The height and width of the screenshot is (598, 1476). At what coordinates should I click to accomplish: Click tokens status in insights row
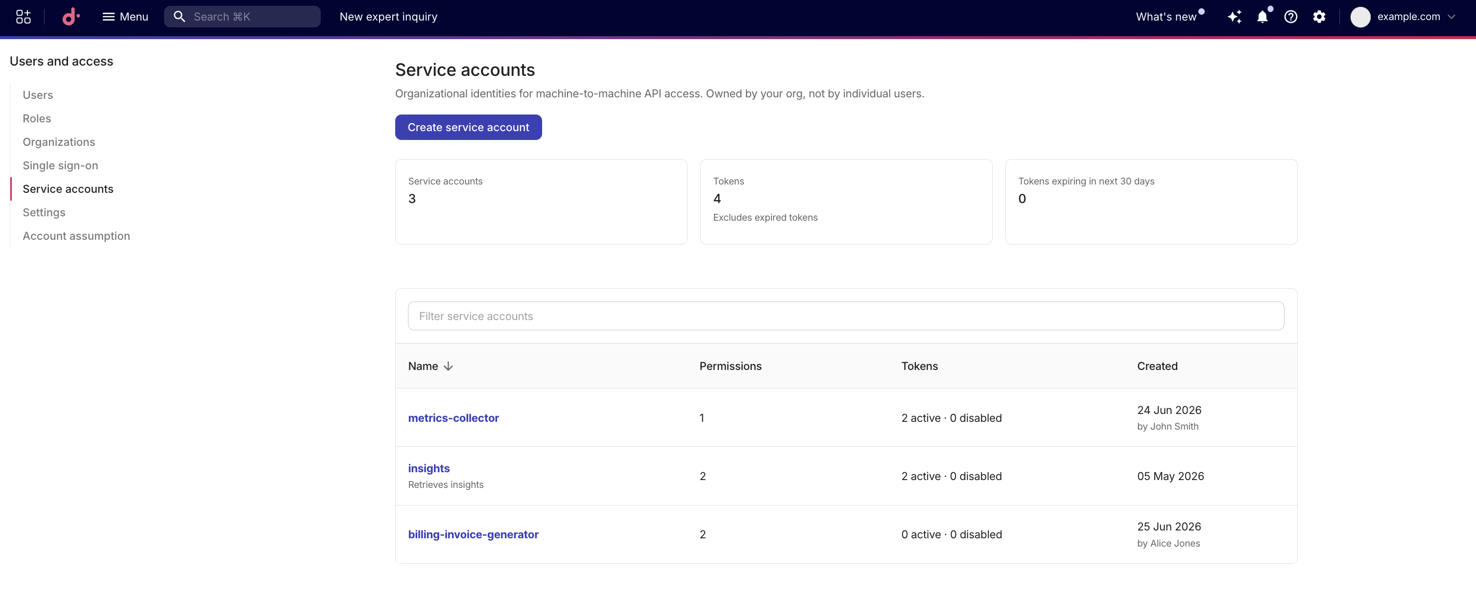tap(951, 476)
